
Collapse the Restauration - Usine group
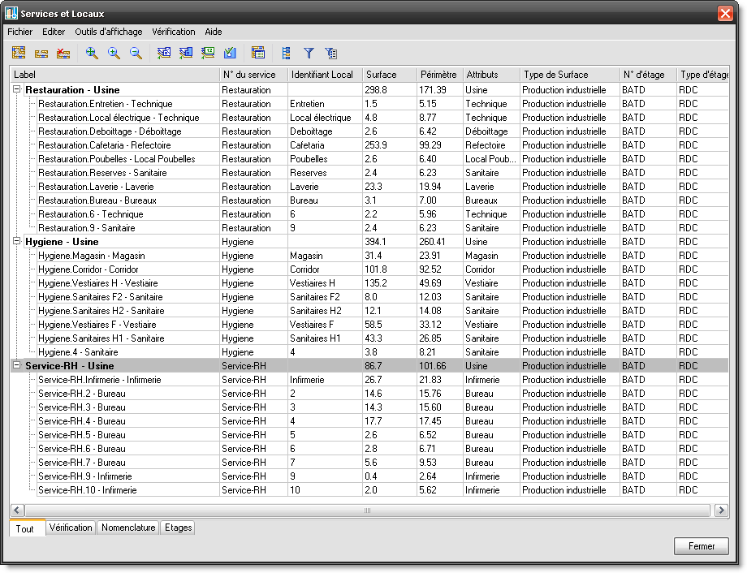[17, 90]
